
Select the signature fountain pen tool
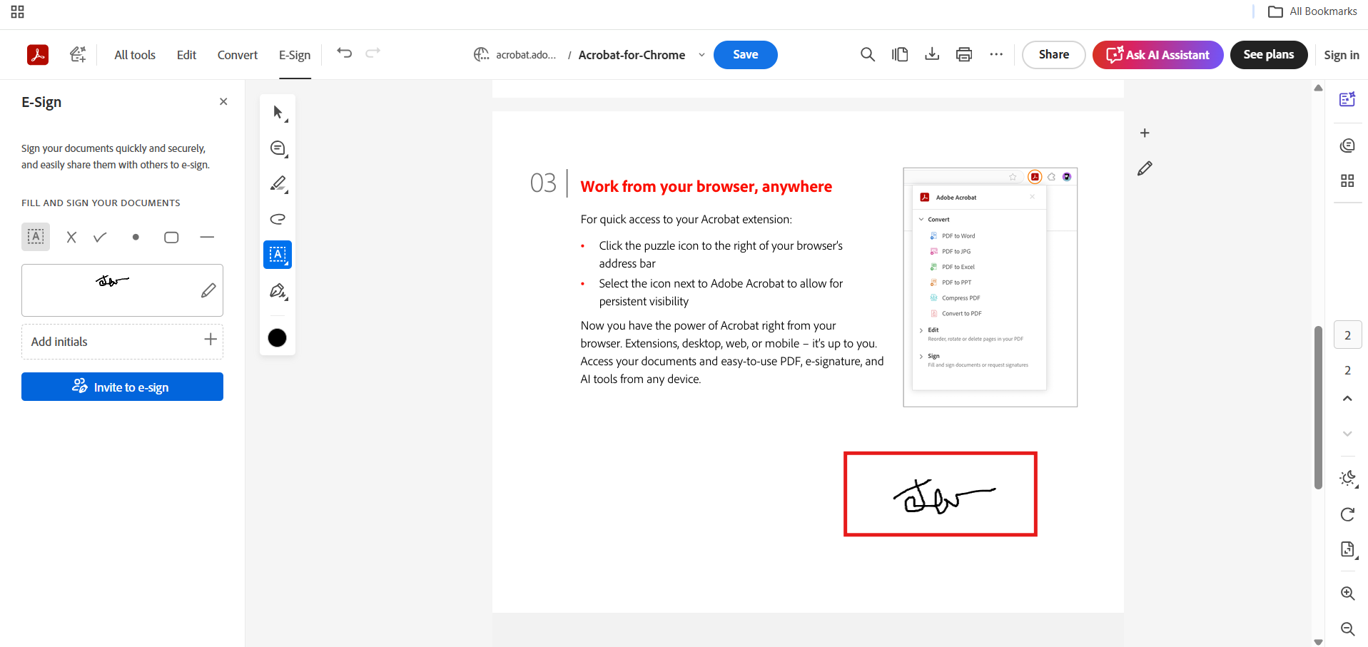tap(278, 291)
